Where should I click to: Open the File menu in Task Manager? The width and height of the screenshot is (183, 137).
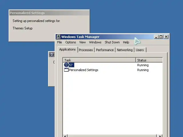(x=59, y=42)
